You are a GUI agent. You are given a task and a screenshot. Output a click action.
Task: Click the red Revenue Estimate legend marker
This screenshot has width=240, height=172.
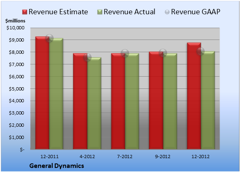[24, 12]
